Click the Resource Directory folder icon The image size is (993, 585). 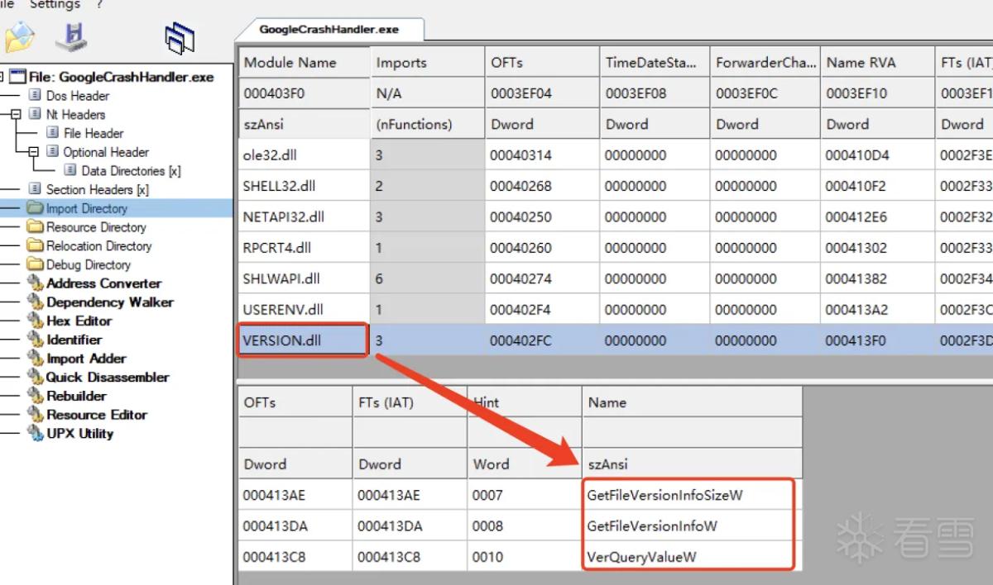(x=35, y=227)
